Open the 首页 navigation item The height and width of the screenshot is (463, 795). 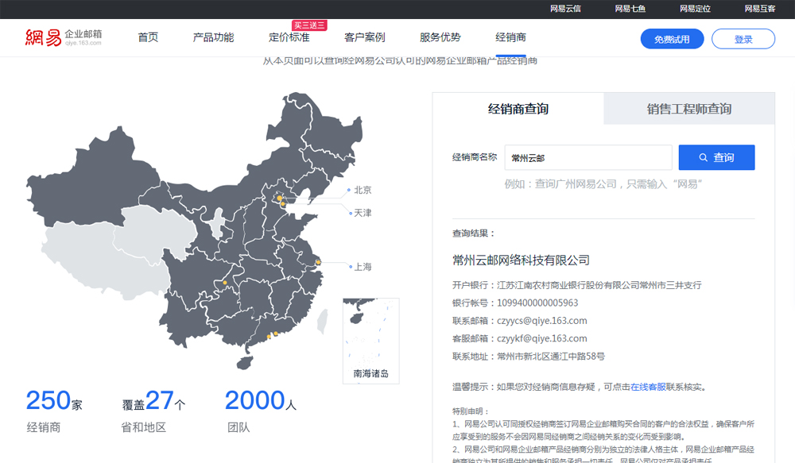148,37
